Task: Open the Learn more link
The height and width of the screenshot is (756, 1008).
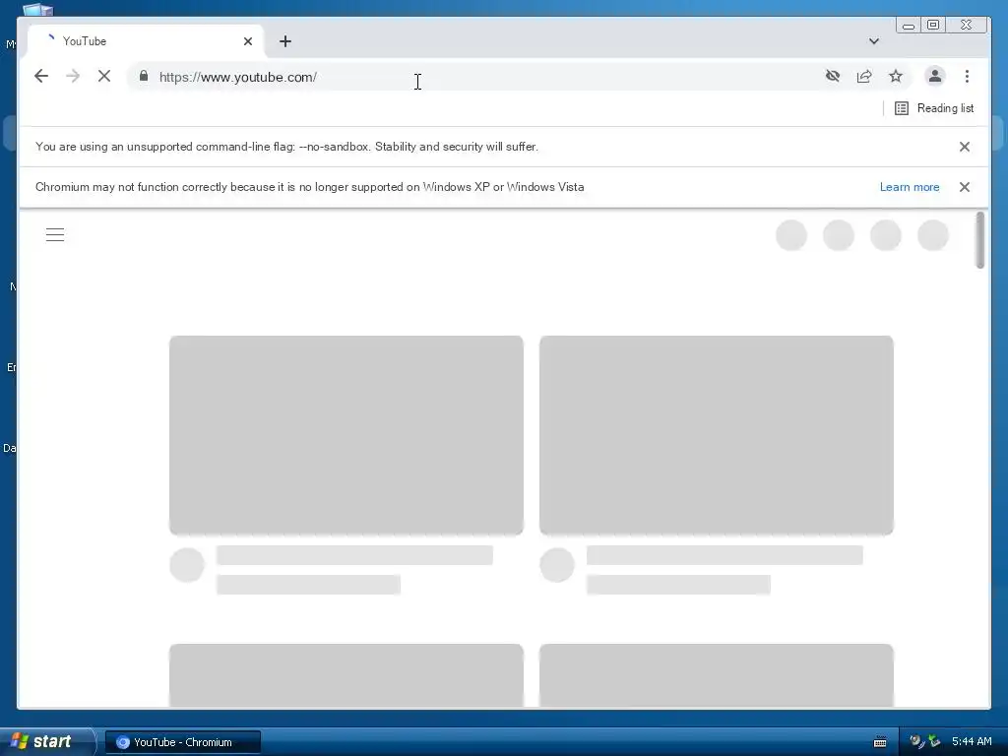Action: pyautogui.click(x=909, y=187)
